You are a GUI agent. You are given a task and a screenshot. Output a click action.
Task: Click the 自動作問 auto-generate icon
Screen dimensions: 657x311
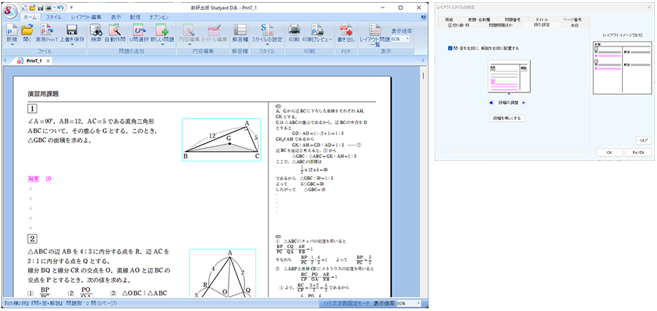tap(115, 30)
